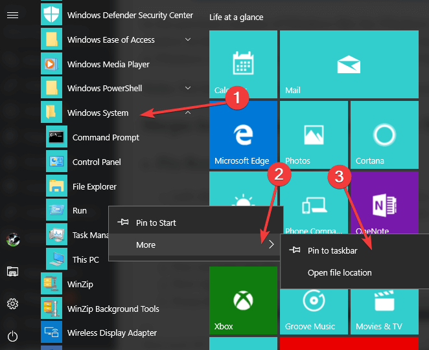Click the Windows Ease of Access folder icon
Screen dimensions: 429x350
51,39
